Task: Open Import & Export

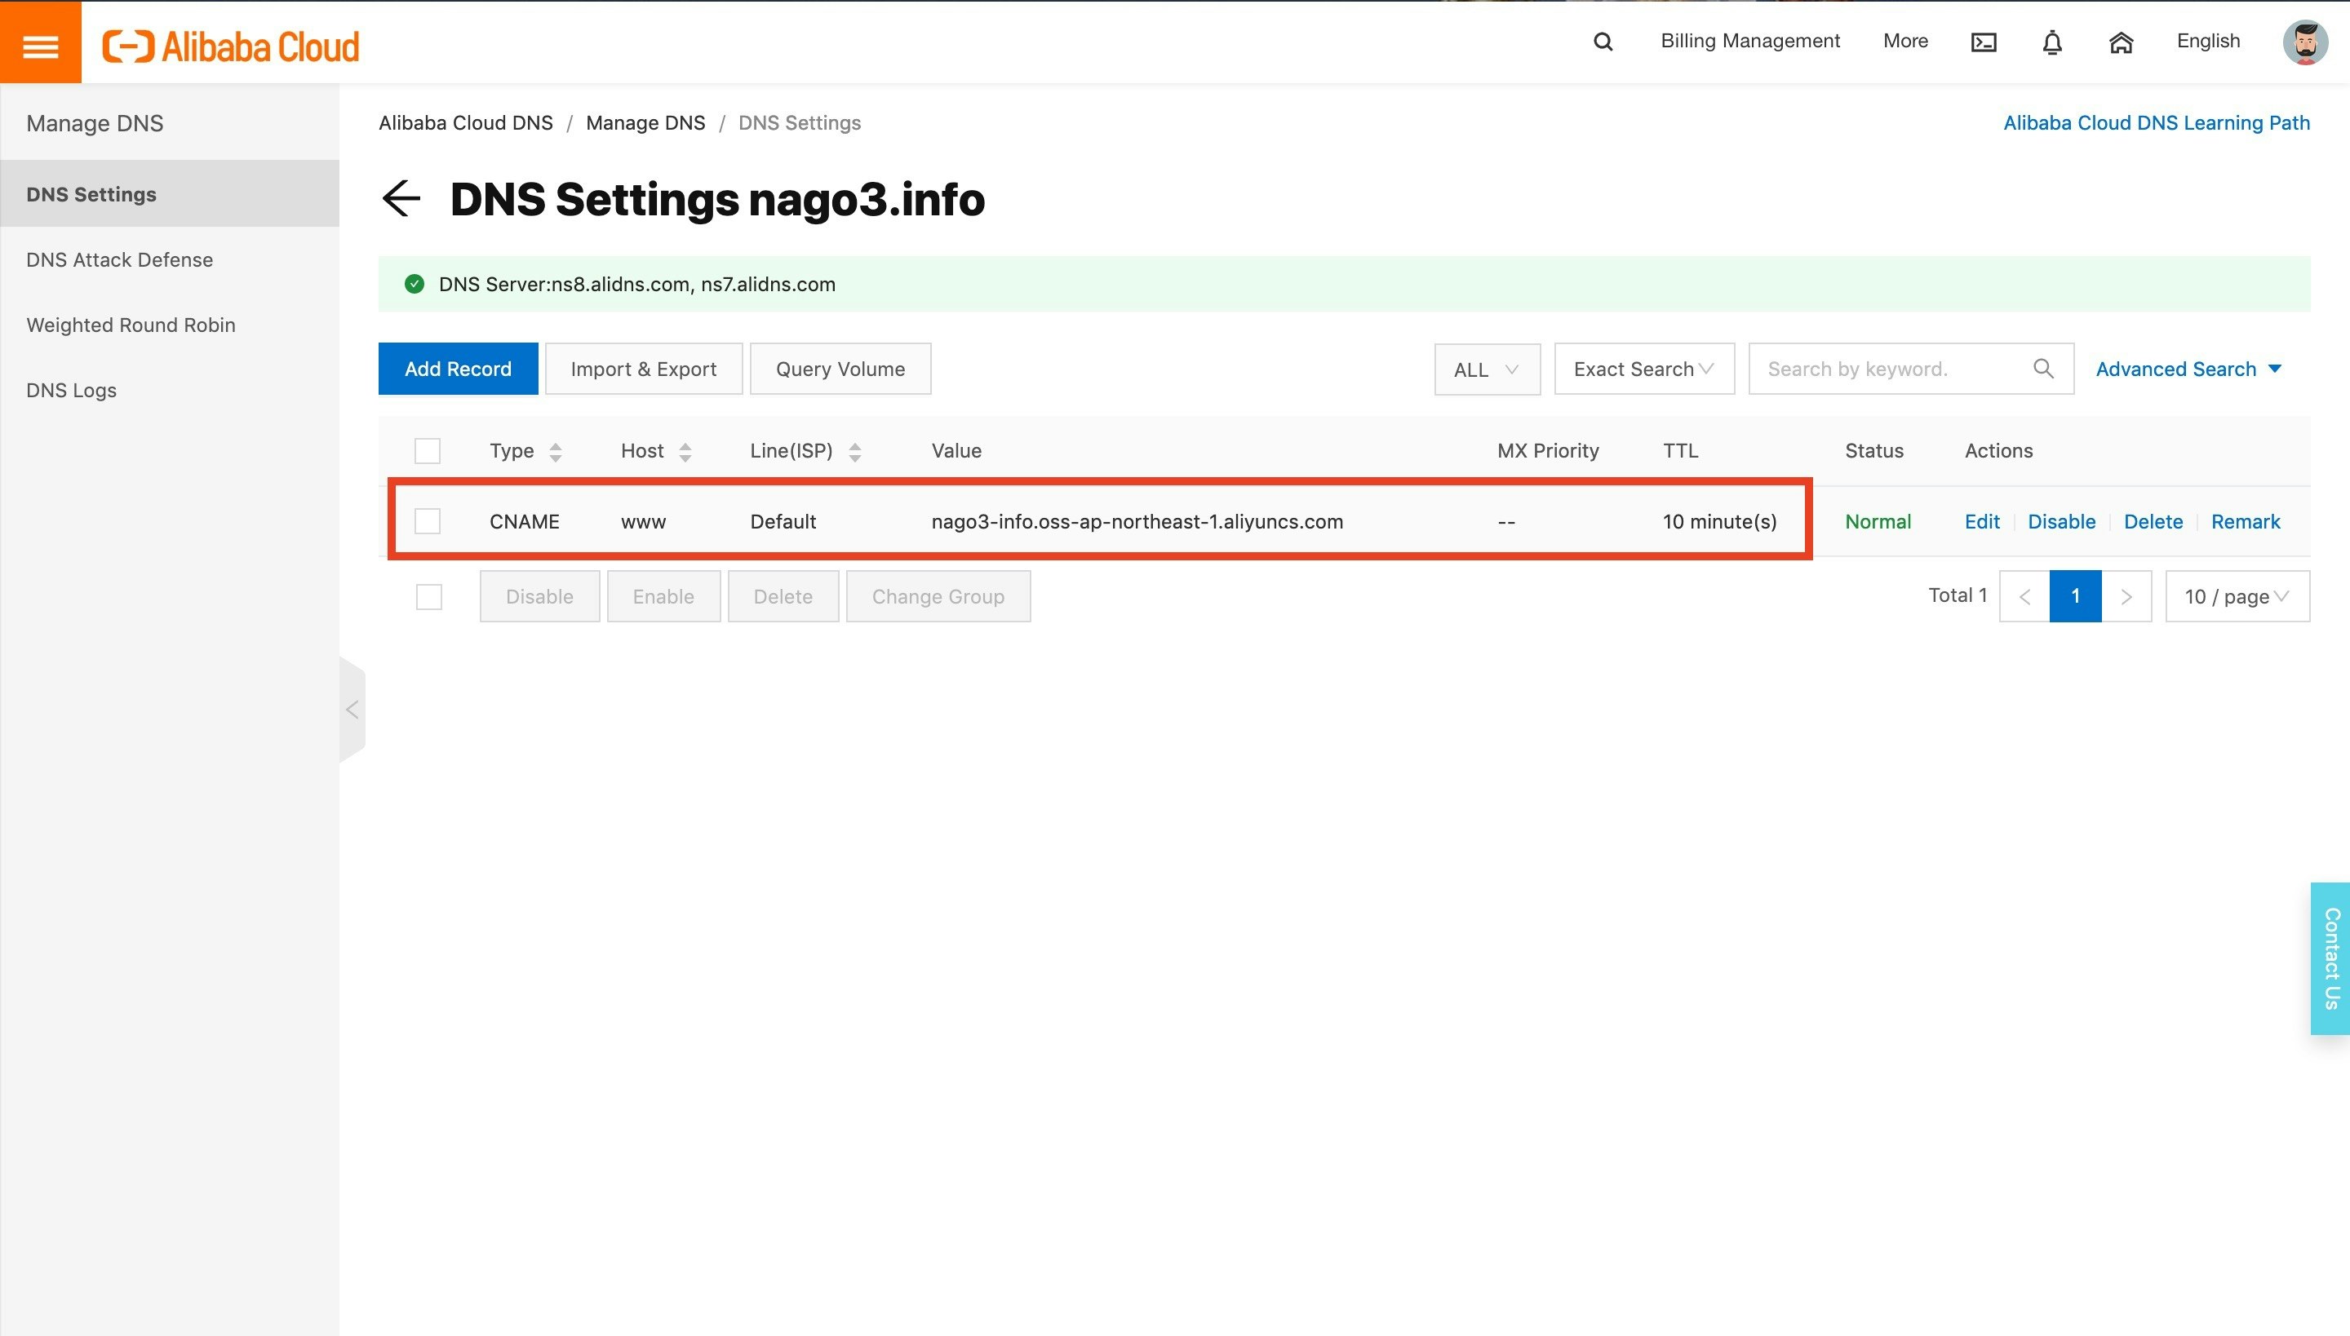Action: pyautogui.click(x=644, y=369)
